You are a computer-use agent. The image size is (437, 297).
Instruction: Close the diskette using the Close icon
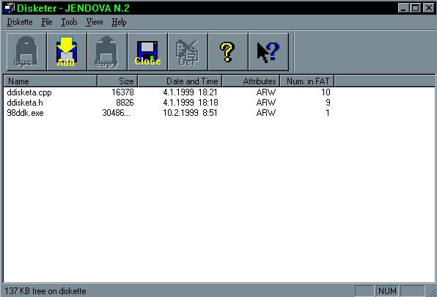pyautogui.click(x=147, y=52)
